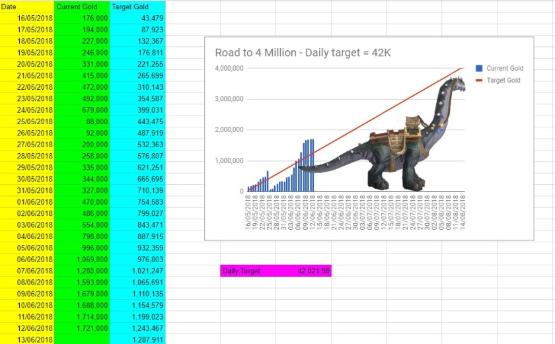Select the chart title Road to 4 Million
The image size is (555, 344).
[x=304, y=53]
